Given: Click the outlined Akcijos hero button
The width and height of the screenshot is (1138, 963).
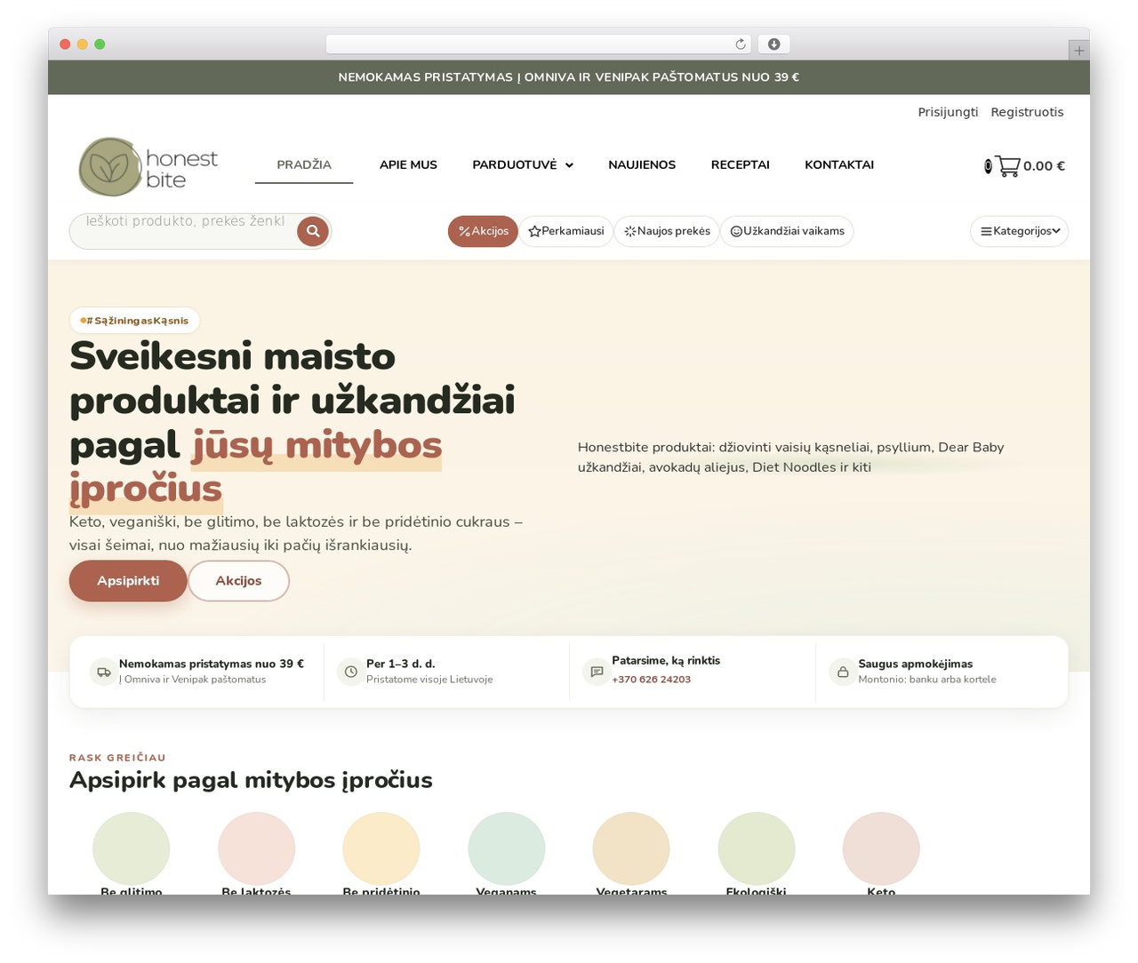Looking at the screenshot, I should tap(238, 581).
